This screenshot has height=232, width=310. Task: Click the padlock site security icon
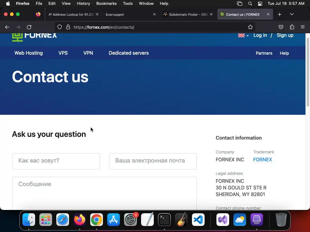[68, 27]
